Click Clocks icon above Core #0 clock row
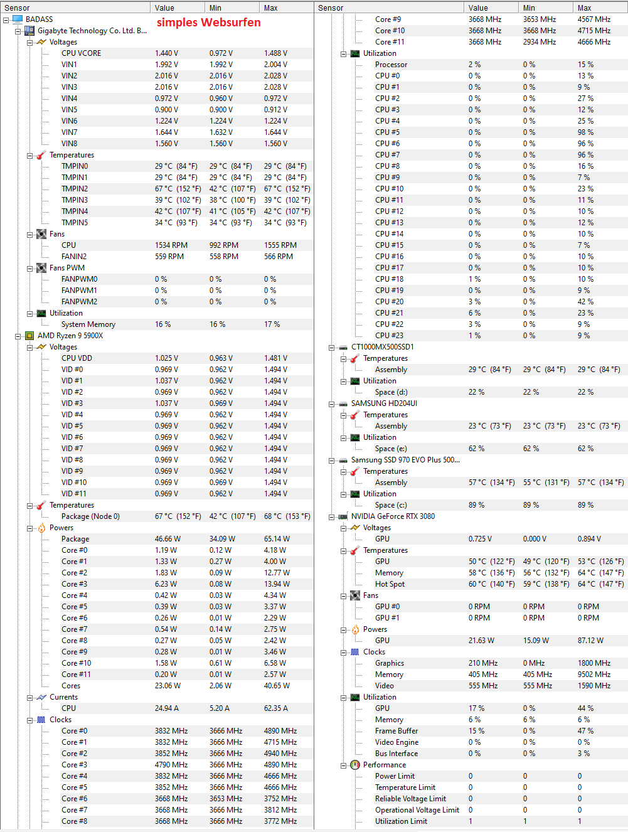Image resolution: width=628 pixels, height=832 pixels. (41, 720)
